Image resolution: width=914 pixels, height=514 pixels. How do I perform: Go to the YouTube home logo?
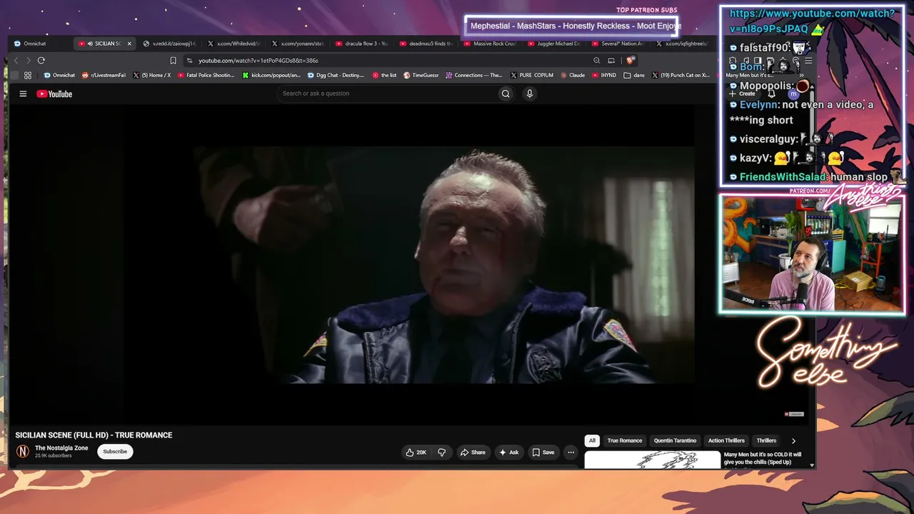point(54,94)
